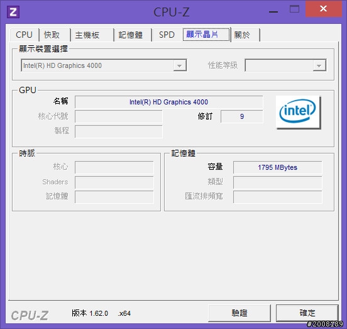
Task: Click the Intel logo image
Action: tap(298, 112)
